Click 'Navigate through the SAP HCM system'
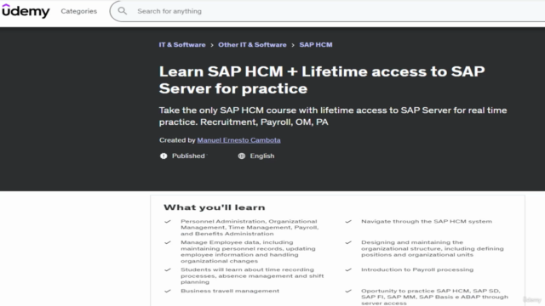This screenshot has width=545, height=306. pyautogui.click(x=427, y=221)
